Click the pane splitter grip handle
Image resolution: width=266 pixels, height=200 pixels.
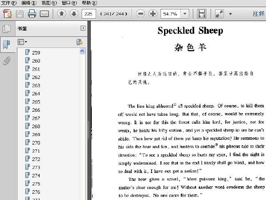coord(88,130)
